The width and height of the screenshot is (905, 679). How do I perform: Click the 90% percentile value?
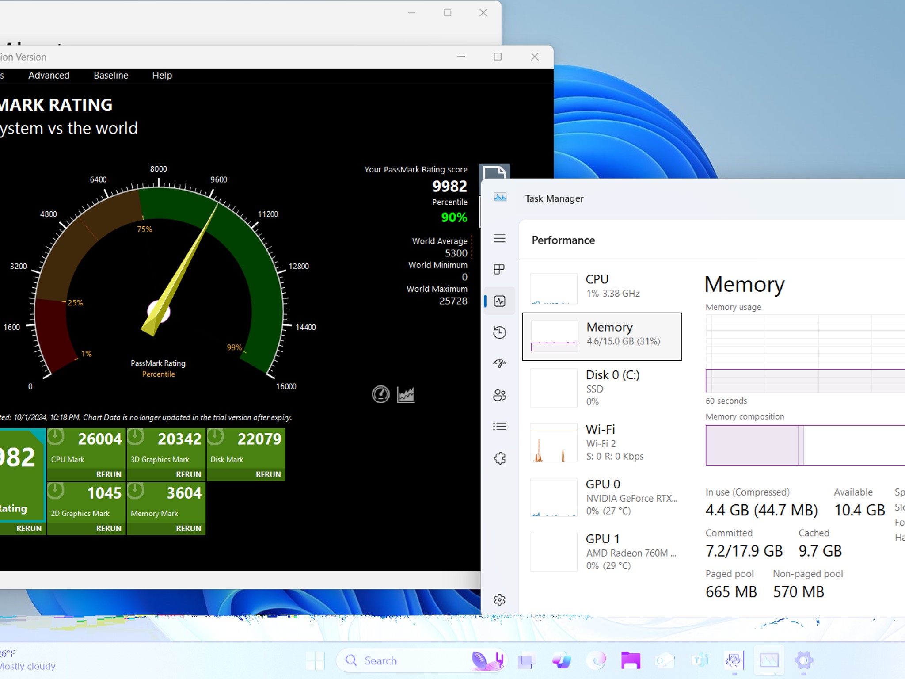tap(454, 217)
